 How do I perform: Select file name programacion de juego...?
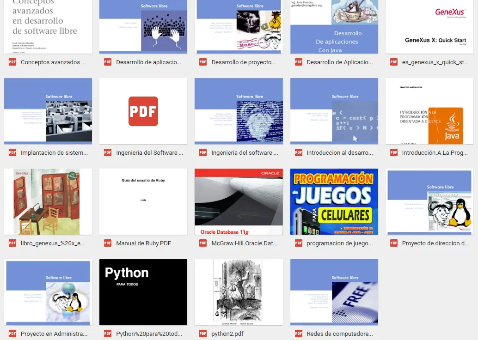(x=340, y=243)
